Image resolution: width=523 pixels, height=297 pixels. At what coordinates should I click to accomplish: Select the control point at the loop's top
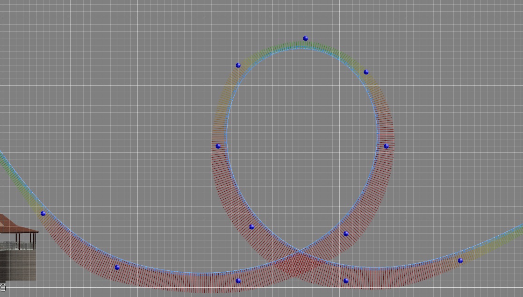[x=305, y=38]
